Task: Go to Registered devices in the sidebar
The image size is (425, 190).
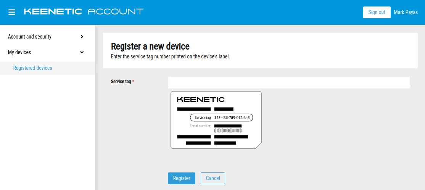Action: (32, 68)
